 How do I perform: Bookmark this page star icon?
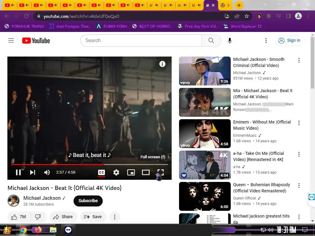pyautogui.click(x=247, y=16)
